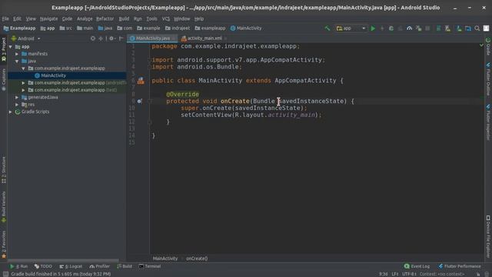
Task: Click the scroll from source target icon
Action: [93, 38]
